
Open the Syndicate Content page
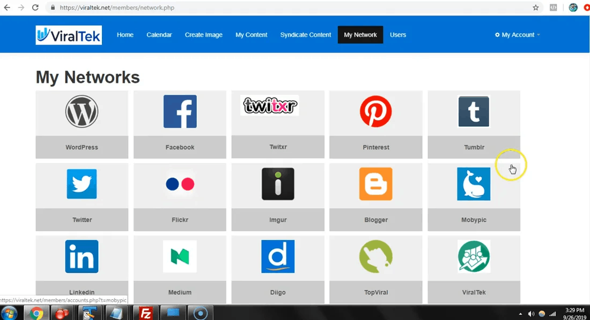click(x=306, y=35)
